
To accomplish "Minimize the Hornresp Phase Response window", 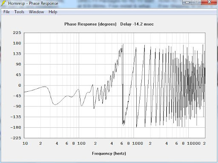I will click(x=187, y=2).
